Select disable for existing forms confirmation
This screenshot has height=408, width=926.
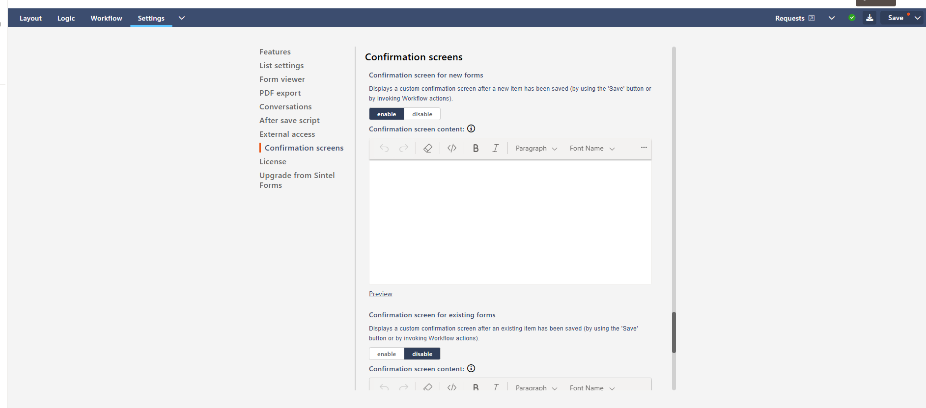tap(422, 354)
